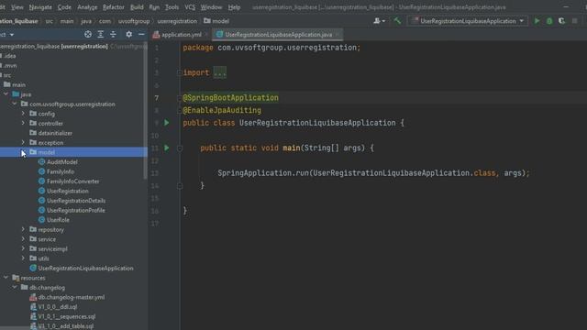Select UserRegistrationLiquibaseApplication.java editor tab
The width and height of the screenshot is (587, 330).
coord(278,35)
